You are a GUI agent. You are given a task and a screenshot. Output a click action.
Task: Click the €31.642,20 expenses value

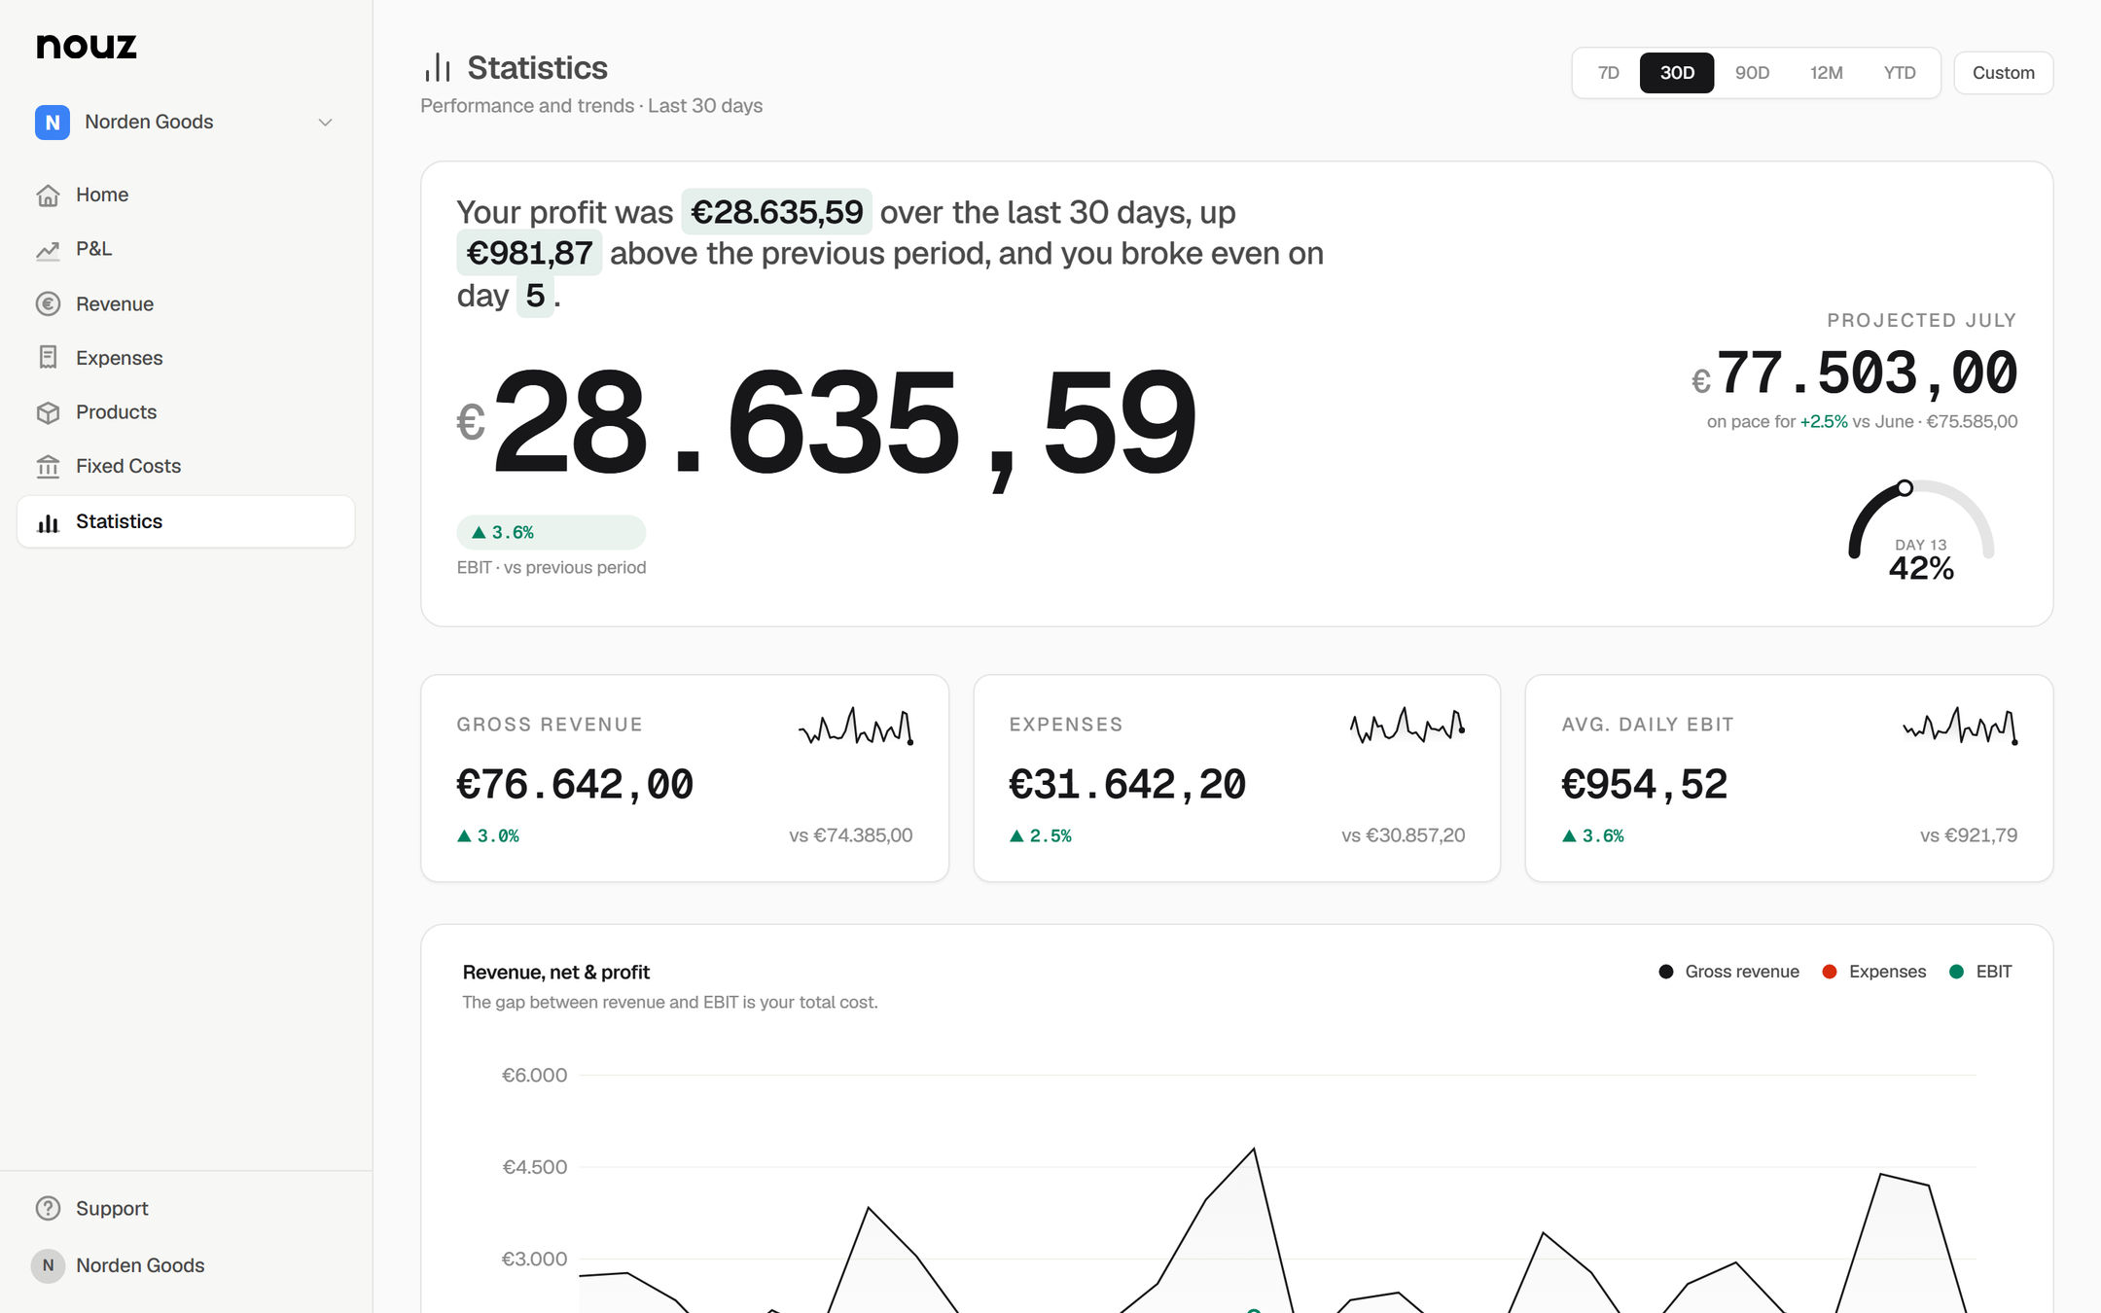click(1127, 785)
